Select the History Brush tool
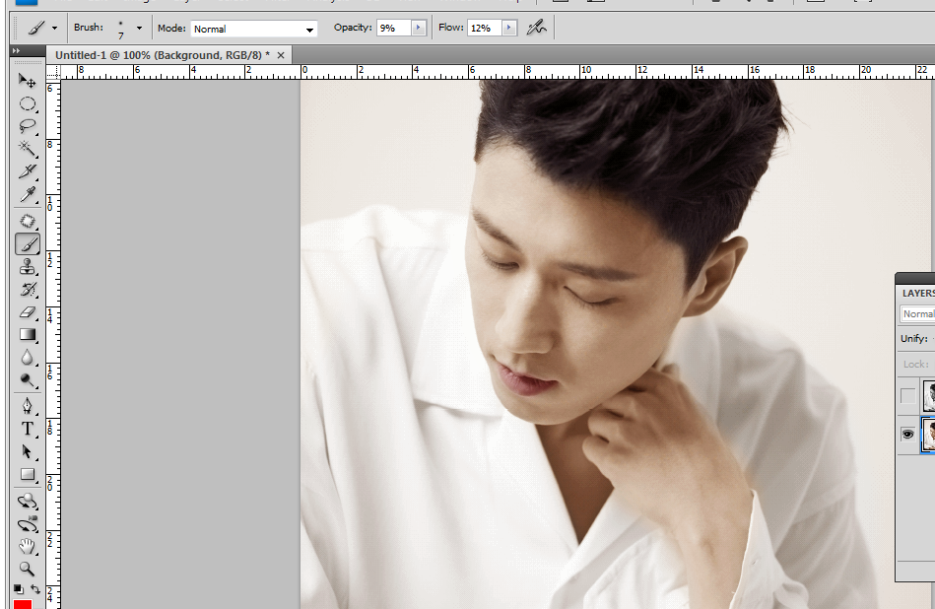 (x=27, y=290)
